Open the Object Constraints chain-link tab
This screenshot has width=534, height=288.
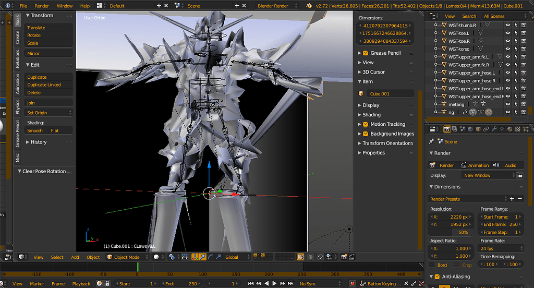coord(486,129)
